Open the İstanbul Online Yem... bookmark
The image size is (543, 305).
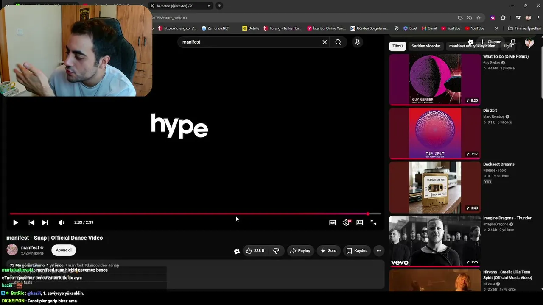[327, 28]
